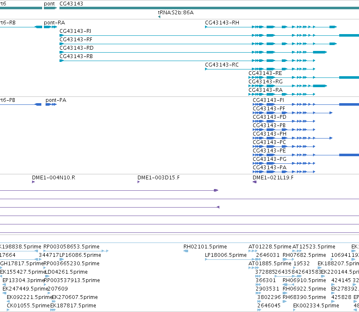Select the 207609 EST label
Screen dimensions: 359x312
58,289
